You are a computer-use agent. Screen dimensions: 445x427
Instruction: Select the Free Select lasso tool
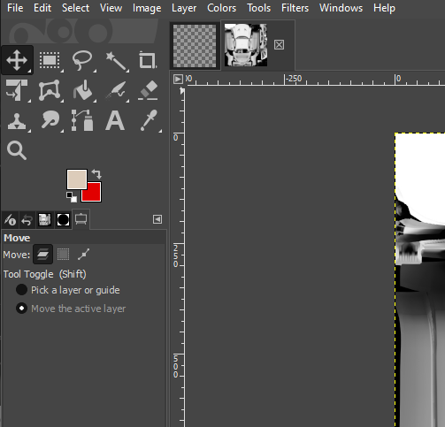(x=82, y=60)
